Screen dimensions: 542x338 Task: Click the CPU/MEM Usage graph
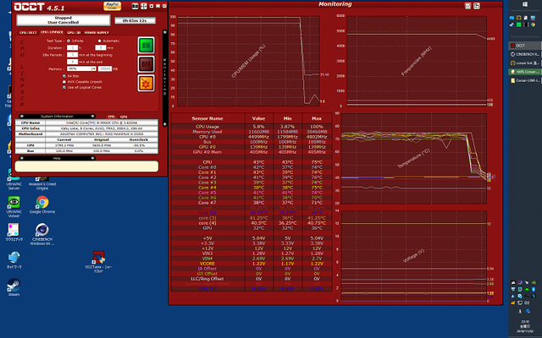tap(248, 61)
